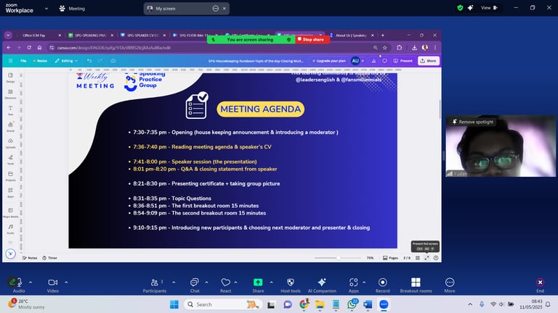Click Canva Share button
This screenshot has height=313, width=558.
click(428, 61)
